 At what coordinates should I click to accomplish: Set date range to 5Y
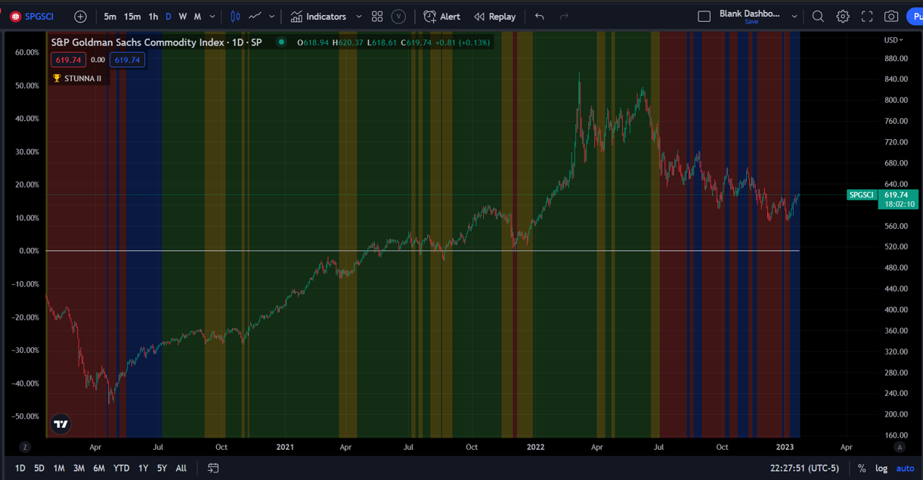click(x=162, y=469)
